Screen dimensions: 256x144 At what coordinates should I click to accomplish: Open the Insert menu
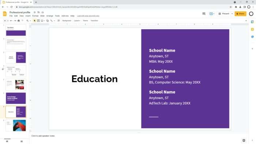(28, 16)
